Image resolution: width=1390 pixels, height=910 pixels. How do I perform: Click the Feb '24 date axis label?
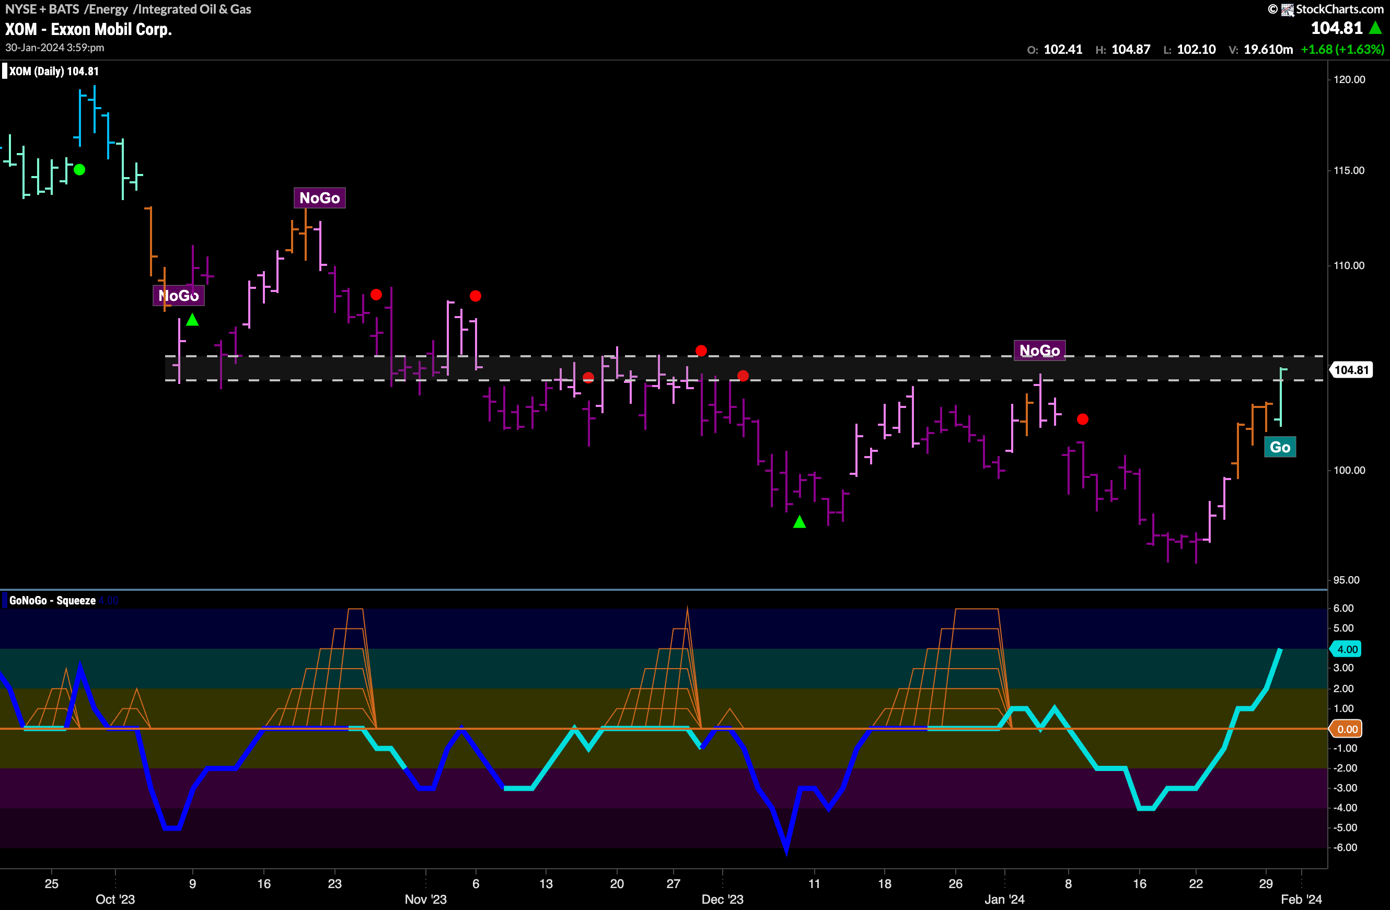[1301, 899]
